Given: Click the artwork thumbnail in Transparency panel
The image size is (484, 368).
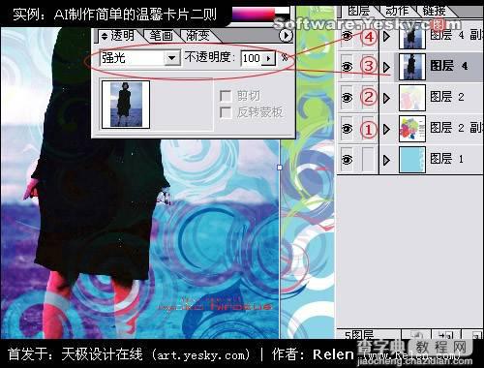Looking at the screenshot, I should tap(126, 105).
